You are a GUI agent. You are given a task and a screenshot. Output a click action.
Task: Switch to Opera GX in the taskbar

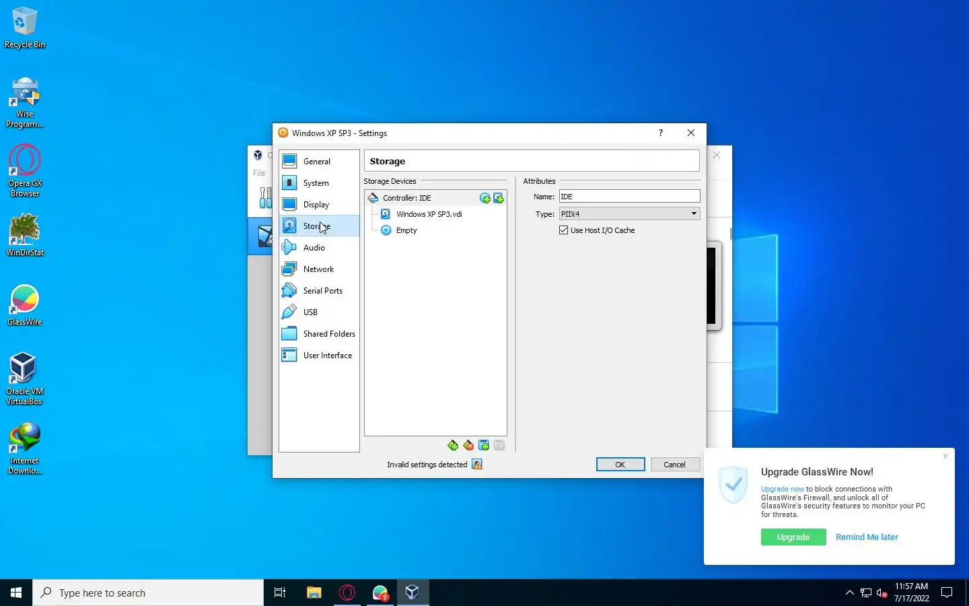tap(347, 593)
